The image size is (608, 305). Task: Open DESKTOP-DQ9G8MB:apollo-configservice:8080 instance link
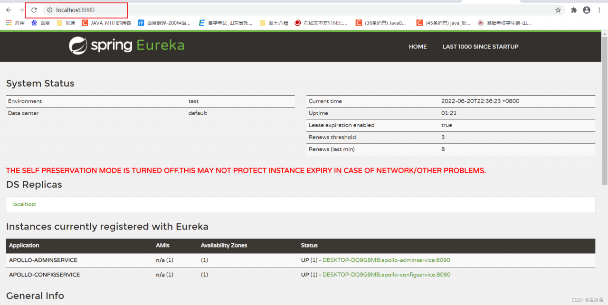click(386, 275)
